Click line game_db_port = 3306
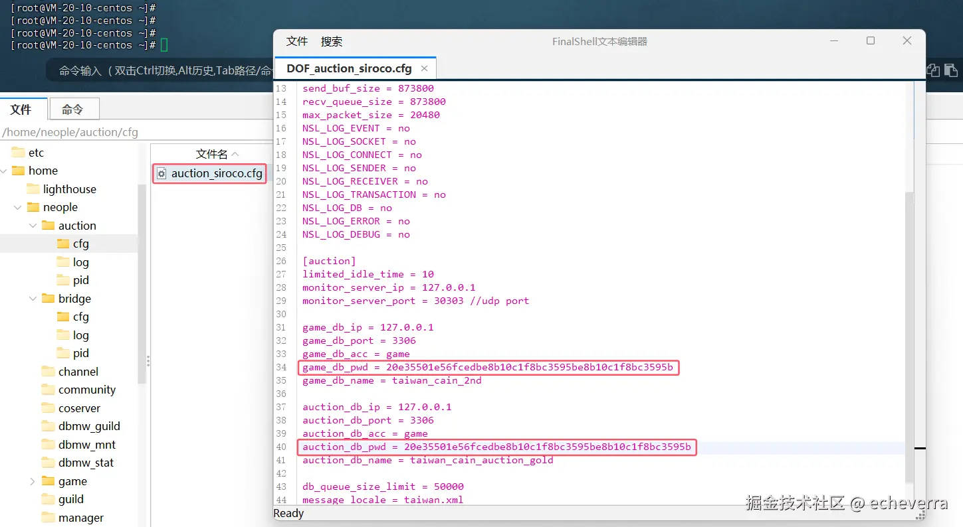 tap(359, 340)
